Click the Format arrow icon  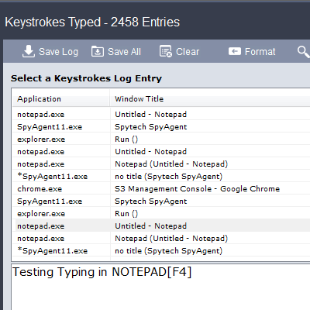coord(235,51)
